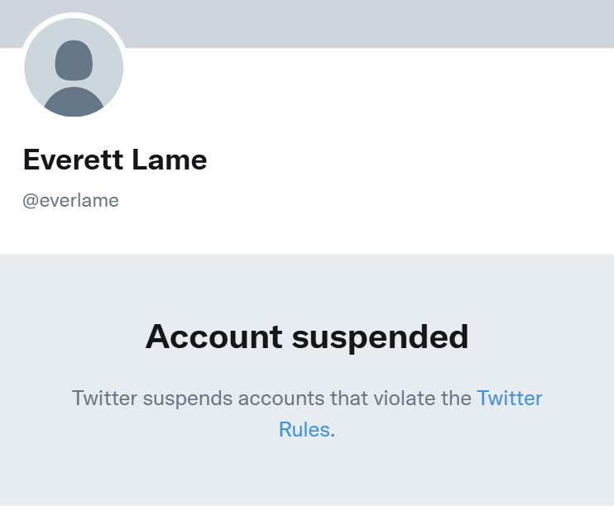Click the gray profile header banner
614x506 pixels.
[372, 23]
